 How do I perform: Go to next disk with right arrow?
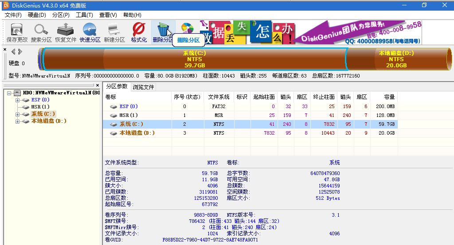[x=20, y=52]
